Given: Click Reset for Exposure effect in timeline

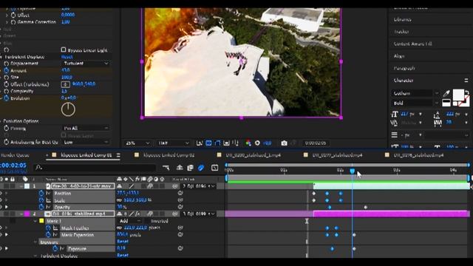Looking at the screenshot, I should click(123, 242).
